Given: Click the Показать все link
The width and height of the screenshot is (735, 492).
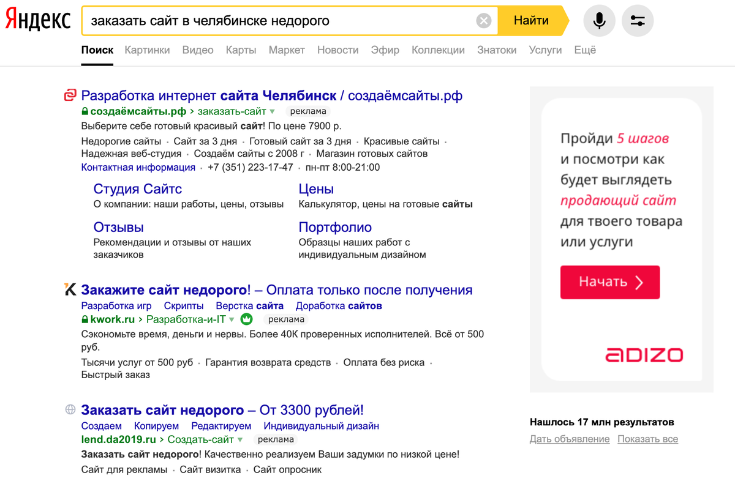Looking at the screenshot, I should (648, 439).
